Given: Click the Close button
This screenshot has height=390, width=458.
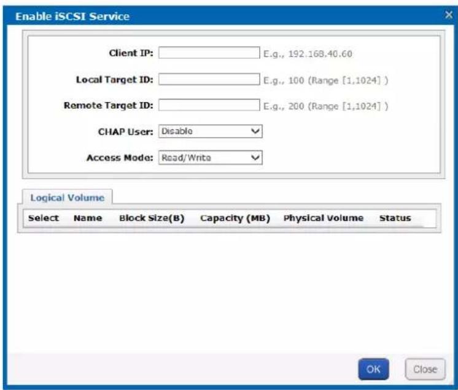Looking at the screenshot, I should 425,369.
